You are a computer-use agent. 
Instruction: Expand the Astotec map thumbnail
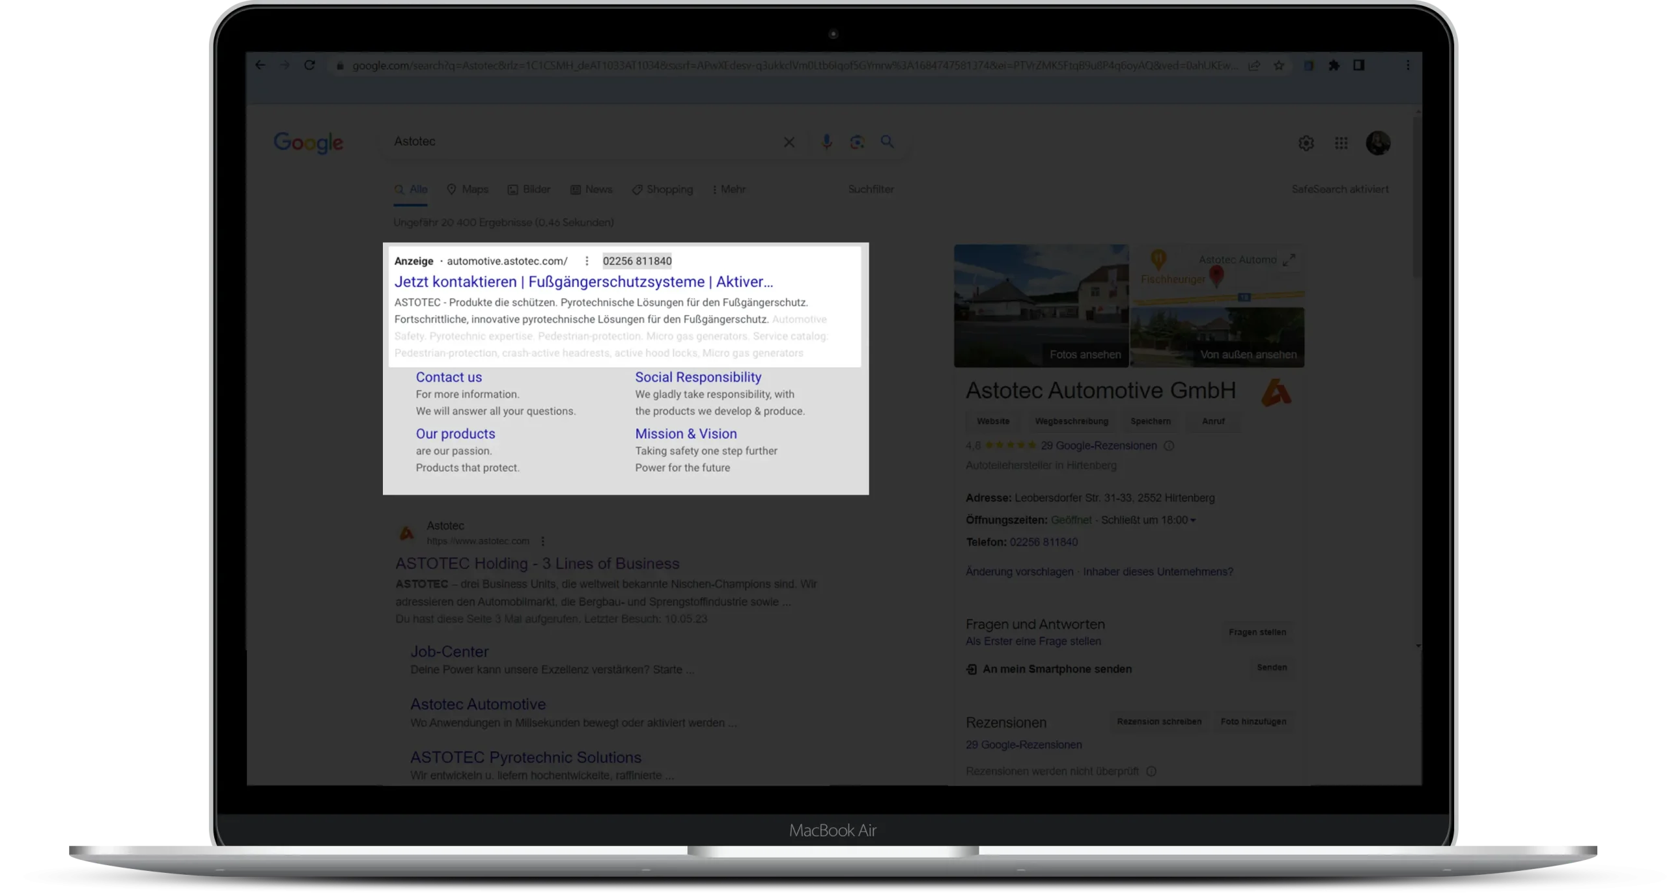pos(1288,260)
